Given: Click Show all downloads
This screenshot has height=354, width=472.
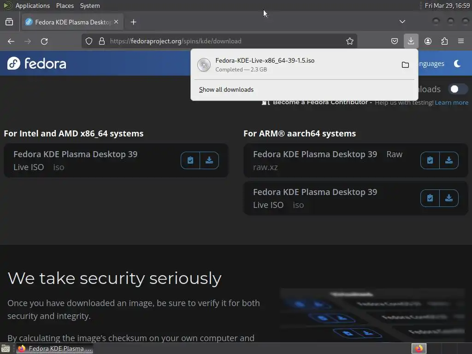Looking at the screenshot, I should [226, 90].
